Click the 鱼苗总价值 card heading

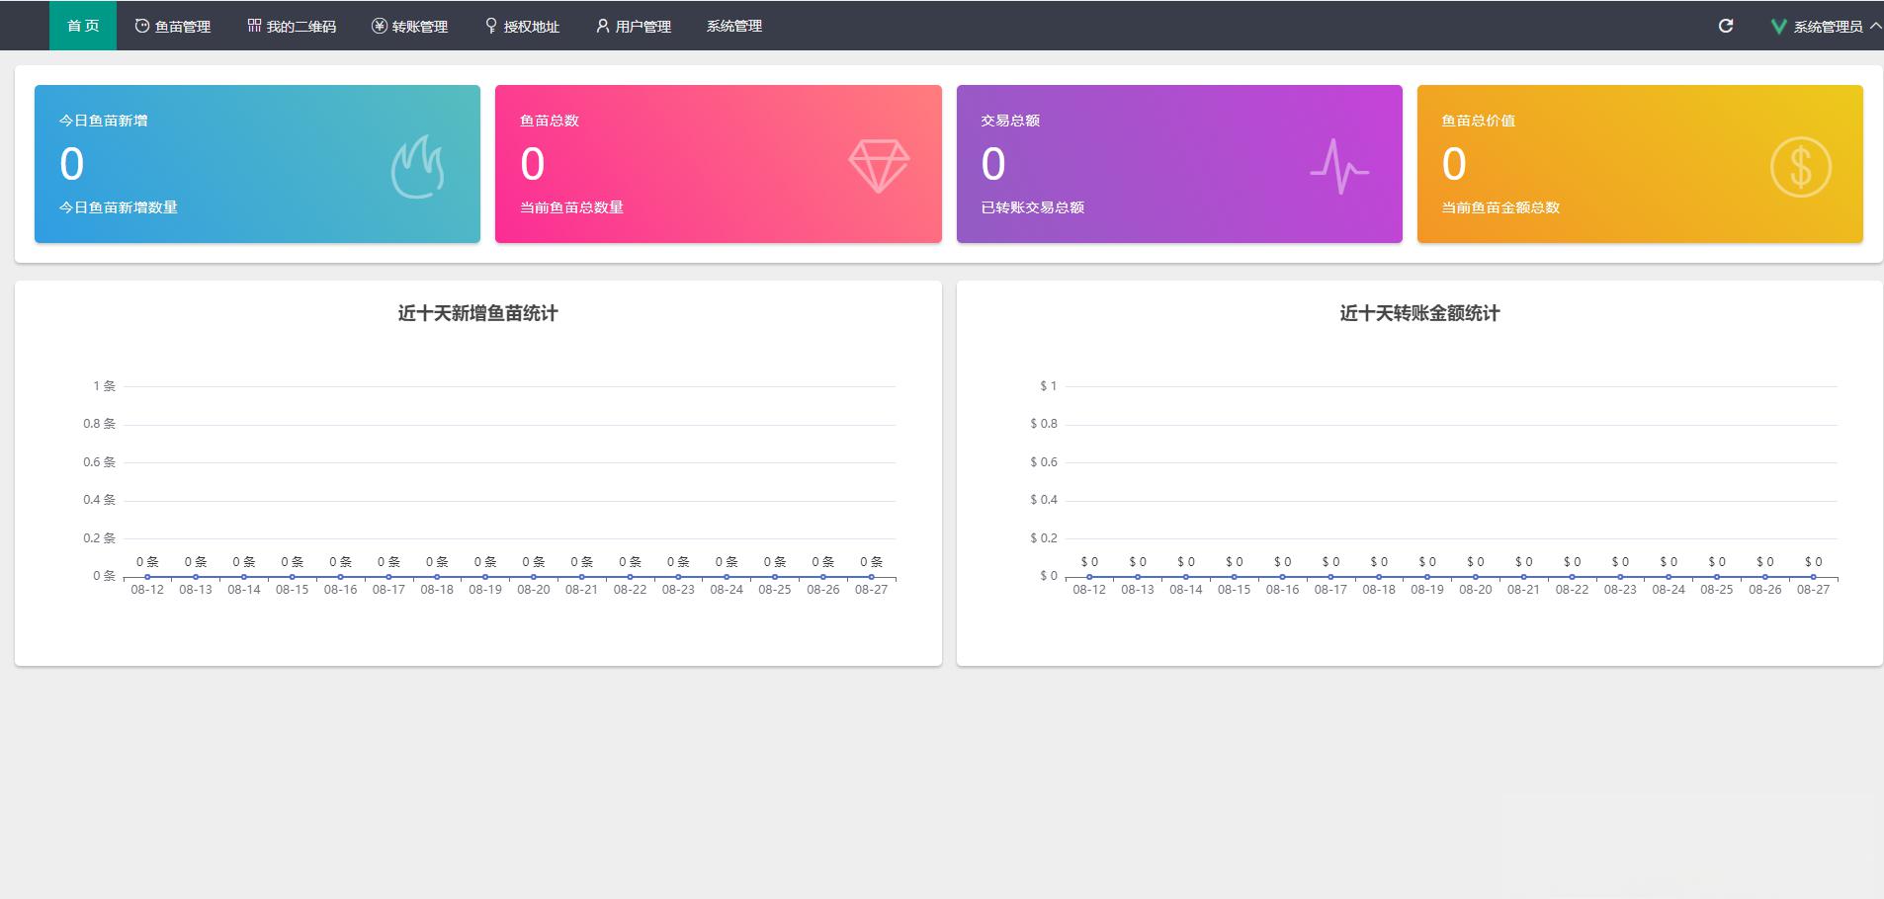1479,121
